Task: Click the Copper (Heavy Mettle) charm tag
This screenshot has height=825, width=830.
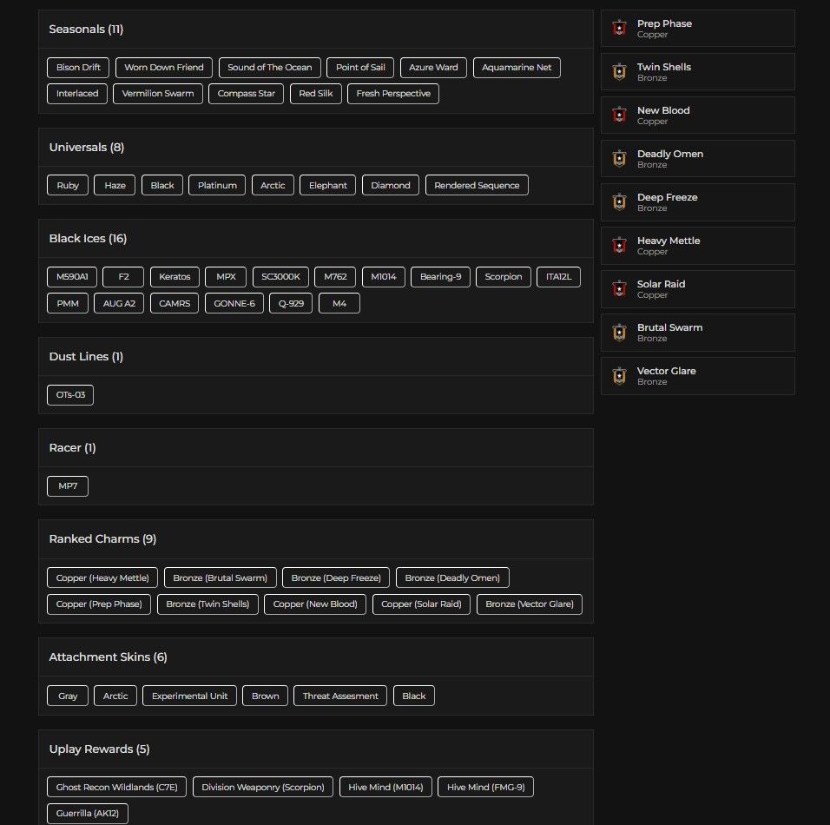Action: click(102, 577)
